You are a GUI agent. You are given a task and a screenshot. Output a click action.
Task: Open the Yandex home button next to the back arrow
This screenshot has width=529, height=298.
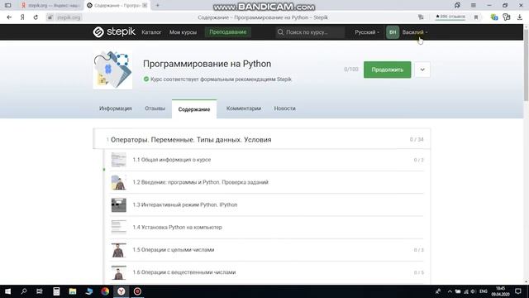(x=22, y=17)
